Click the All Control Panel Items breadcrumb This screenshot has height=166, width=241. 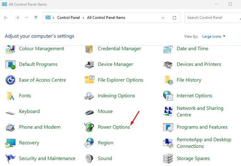click(x=106, y=18)
